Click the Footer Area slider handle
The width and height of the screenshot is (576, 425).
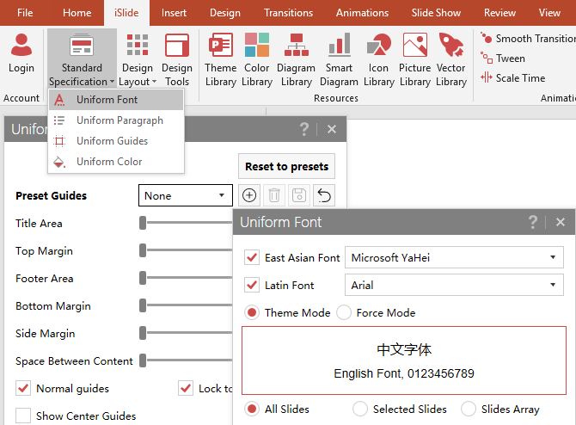[143, 278]
